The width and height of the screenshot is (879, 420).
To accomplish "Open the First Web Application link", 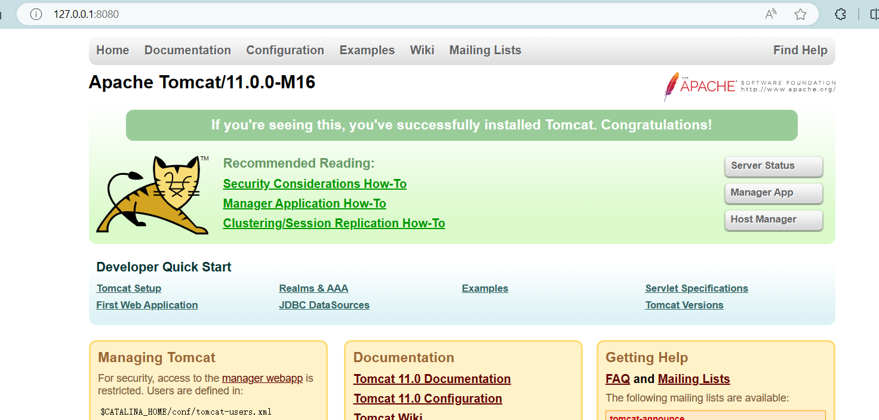I will [147, 305].
